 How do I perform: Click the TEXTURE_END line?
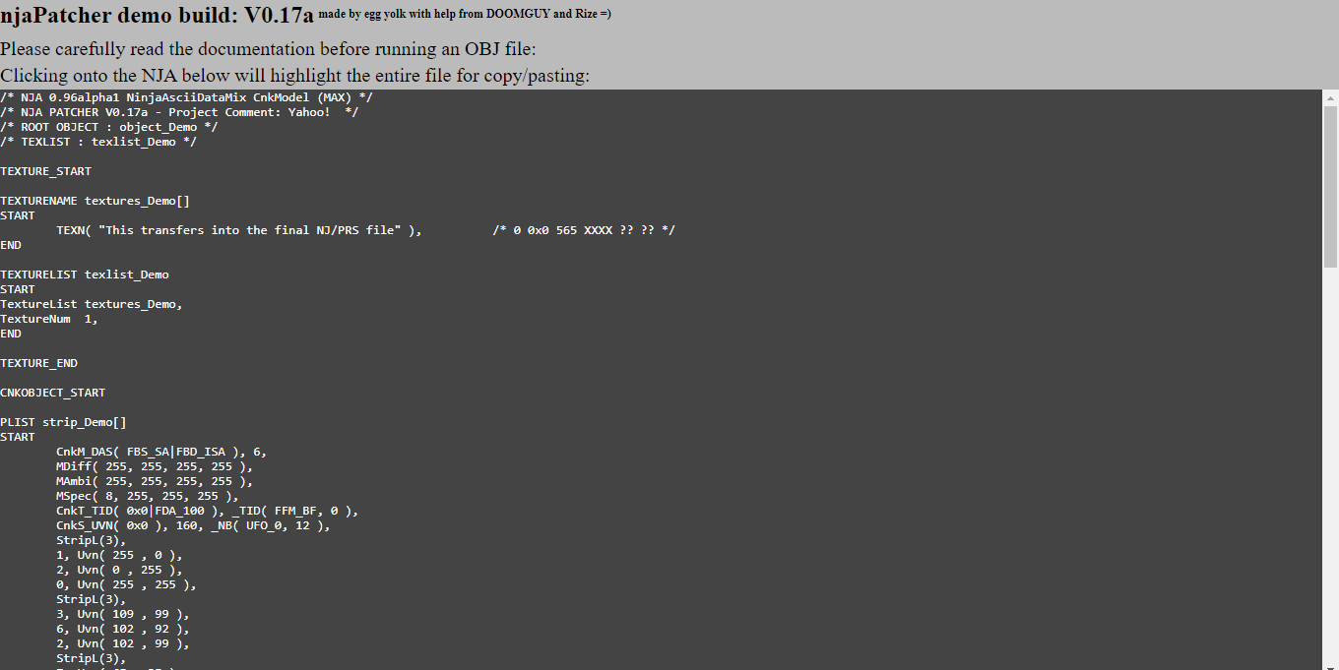[x=39, y=363]
